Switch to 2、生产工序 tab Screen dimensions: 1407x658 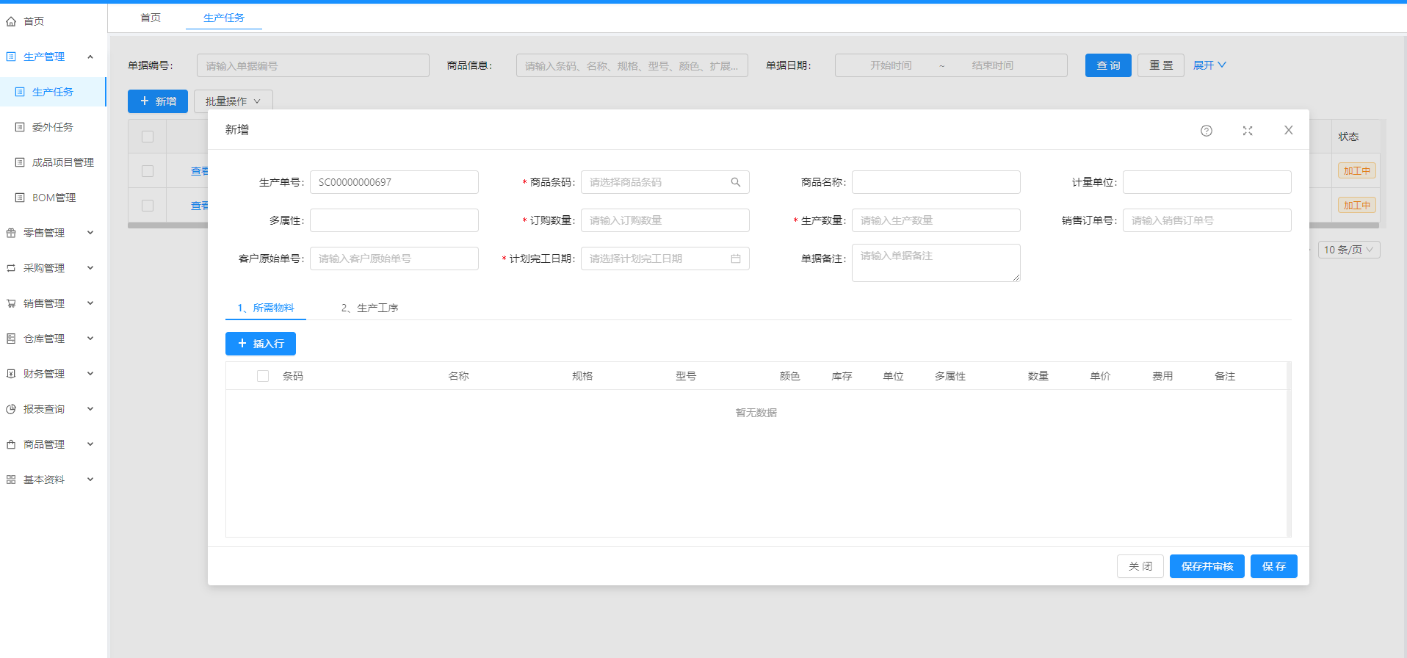tap(369, 308)
